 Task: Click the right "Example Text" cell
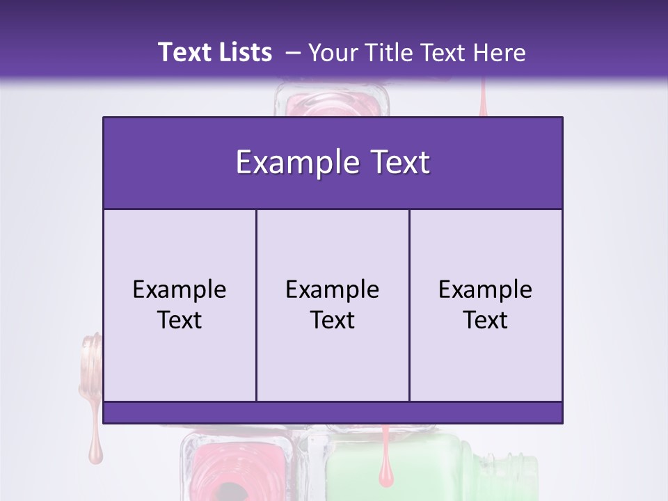coord(486,305)
